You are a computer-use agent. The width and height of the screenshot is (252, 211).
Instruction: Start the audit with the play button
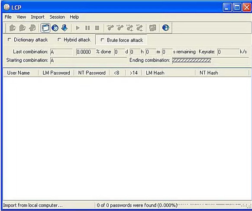[x=78, y=28]
